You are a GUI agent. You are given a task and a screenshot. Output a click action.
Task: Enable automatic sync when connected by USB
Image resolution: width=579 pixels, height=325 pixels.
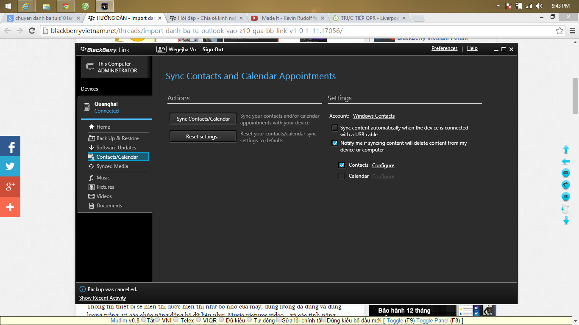point(335,128)
